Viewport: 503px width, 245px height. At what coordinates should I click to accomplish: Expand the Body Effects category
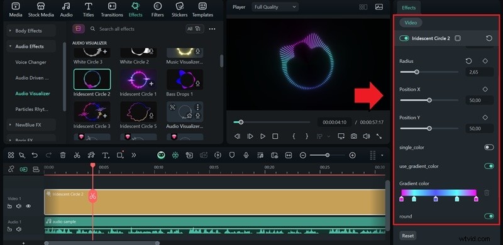31,31
